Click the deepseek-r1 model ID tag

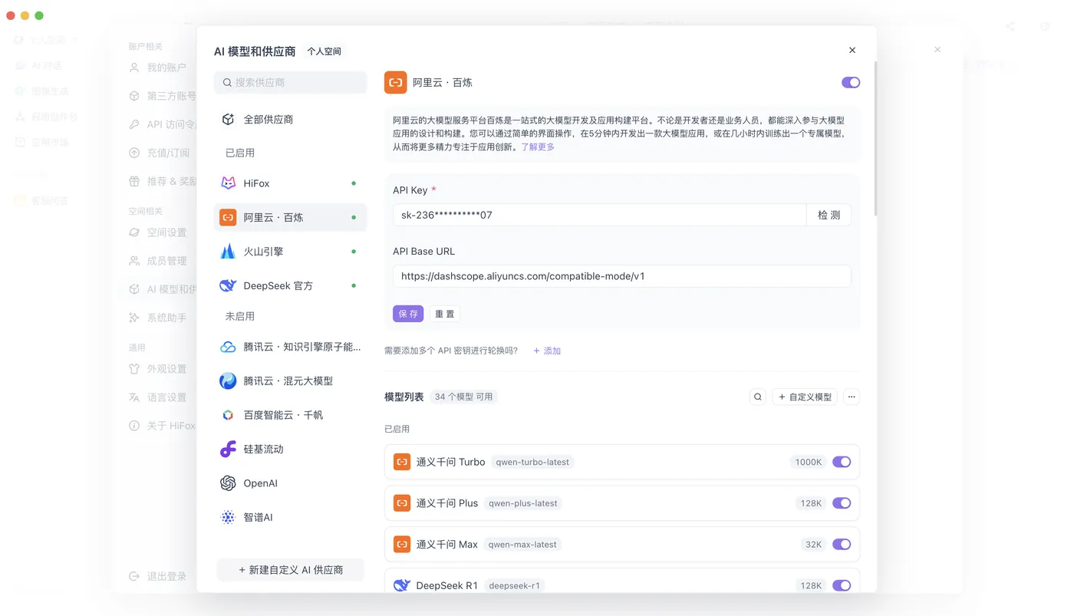(514, 585)
